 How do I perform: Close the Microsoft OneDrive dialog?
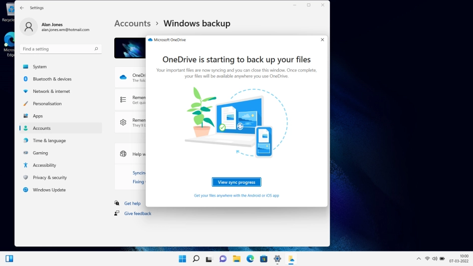tap(322, 39)
